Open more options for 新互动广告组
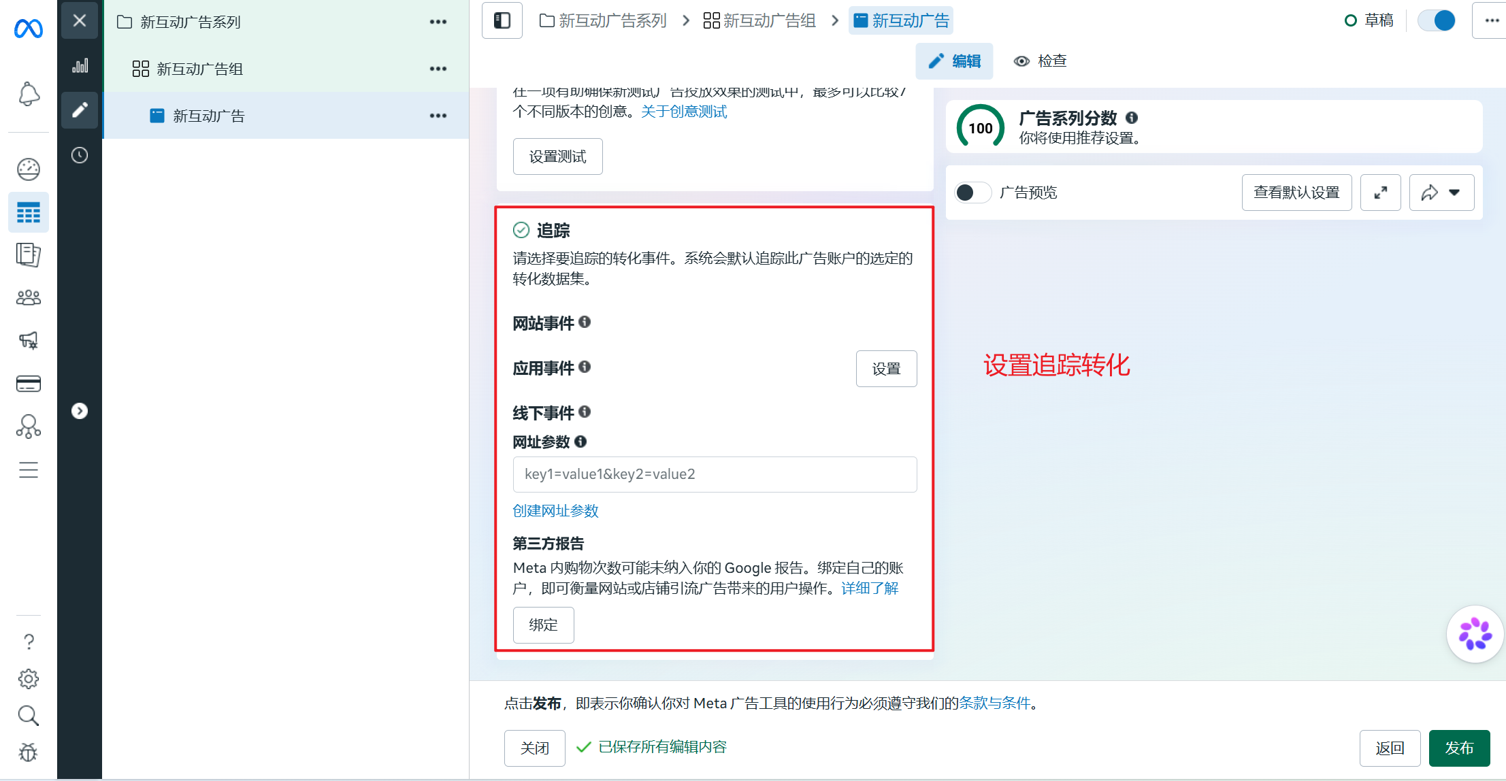The height and width of the screenshot is (781, 1506). (438, 69)
